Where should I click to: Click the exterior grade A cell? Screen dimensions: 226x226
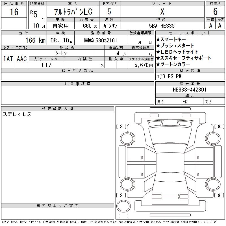[x=210, y=25]
